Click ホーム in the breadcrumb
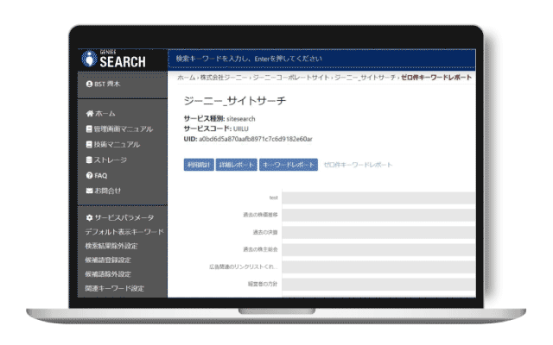Screen dimensions: 553x345 tap(187, 78)
